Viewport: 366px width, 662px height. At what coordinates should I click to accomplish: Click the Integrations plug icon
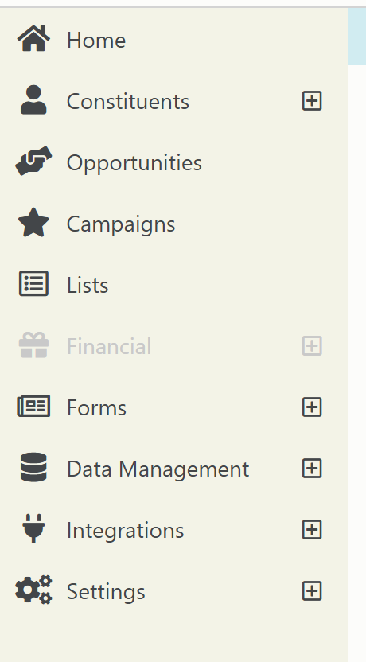coord(33,528)
